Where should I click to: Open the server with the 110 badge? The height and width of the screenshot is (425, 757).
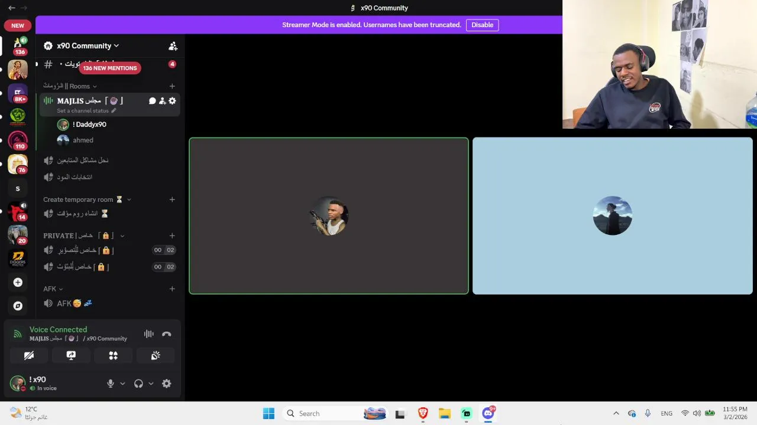pos(18,140)
